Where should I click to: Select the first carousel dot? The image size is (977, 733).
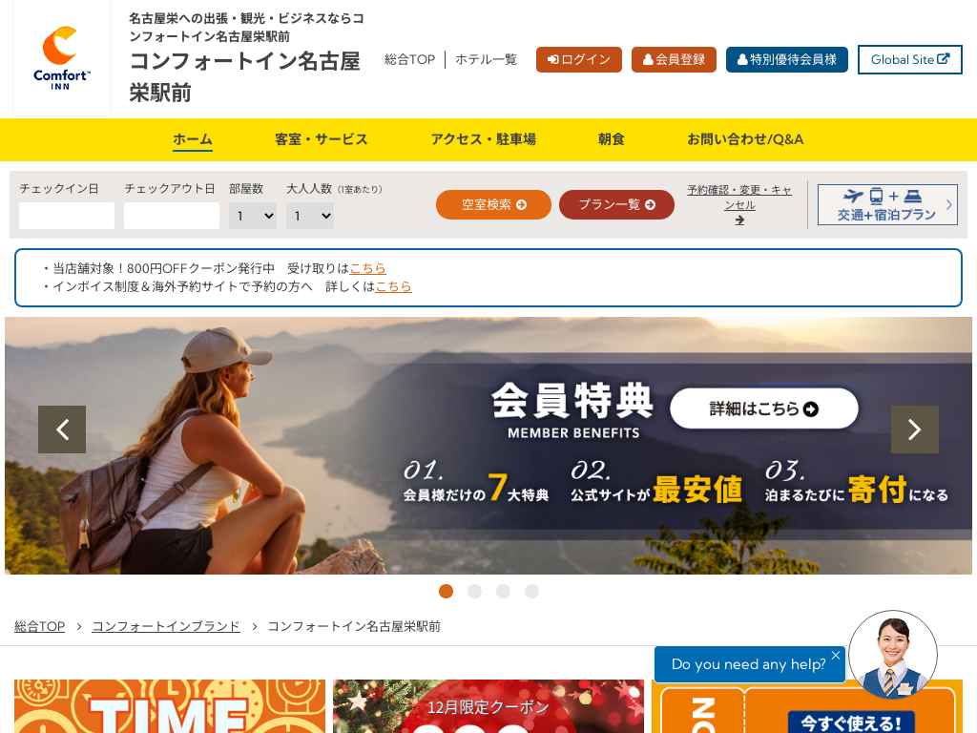click(447, 591)
